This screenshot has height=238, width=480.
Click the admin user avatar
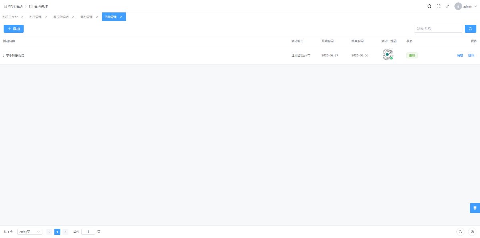coord(458,6)
